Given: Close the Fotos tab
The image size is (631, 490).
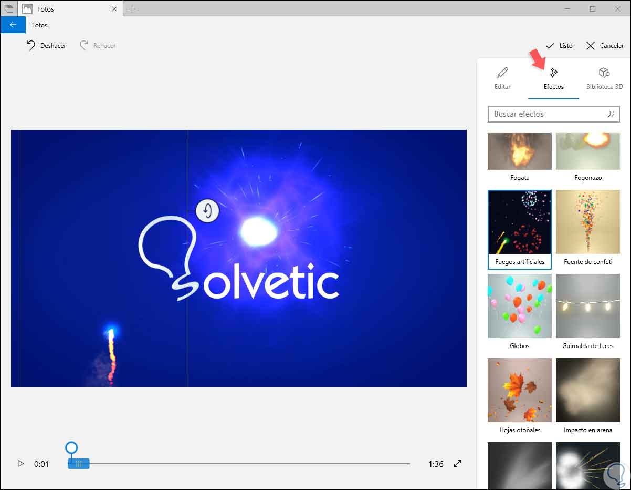Looking at the screenshot, I should click(115, 9).
